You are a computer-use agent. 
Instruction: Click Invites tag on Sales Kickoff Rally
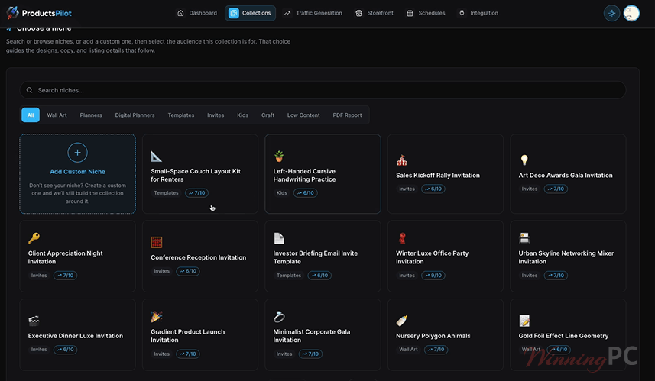pos(407,189)
